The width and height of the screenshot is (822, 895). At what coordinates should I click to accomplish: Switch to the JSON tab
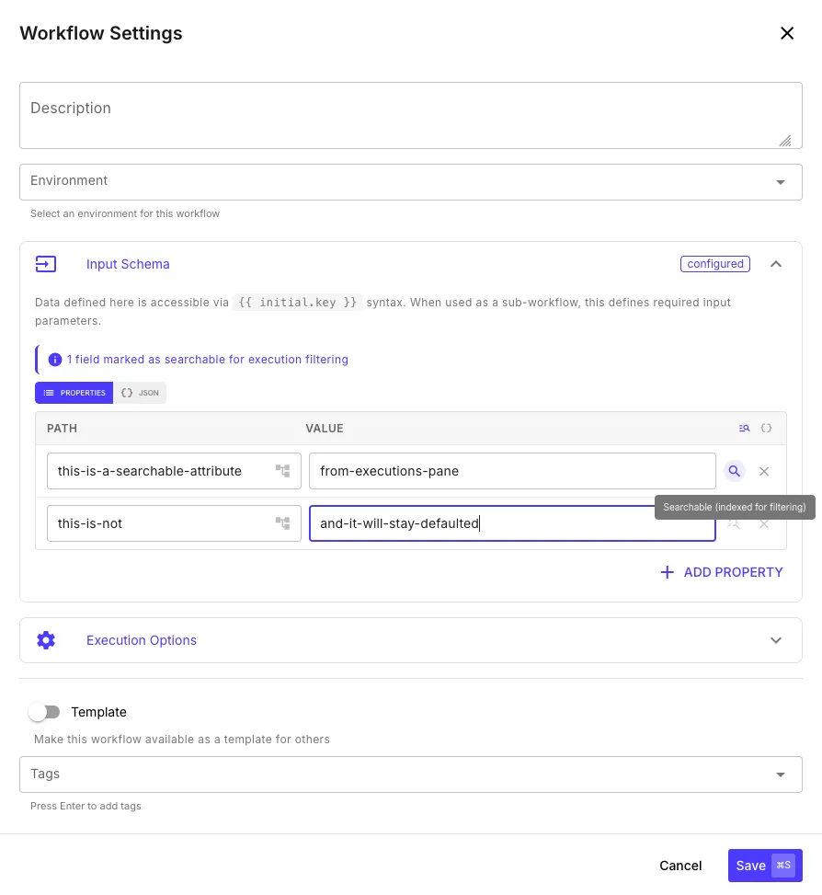140,393
